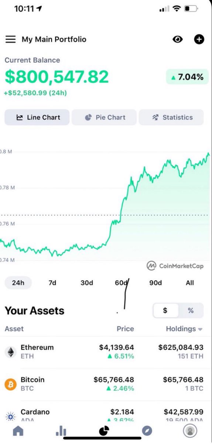
Task: Tap the Ethereum coin icon
Action: [x=11, y=352]
